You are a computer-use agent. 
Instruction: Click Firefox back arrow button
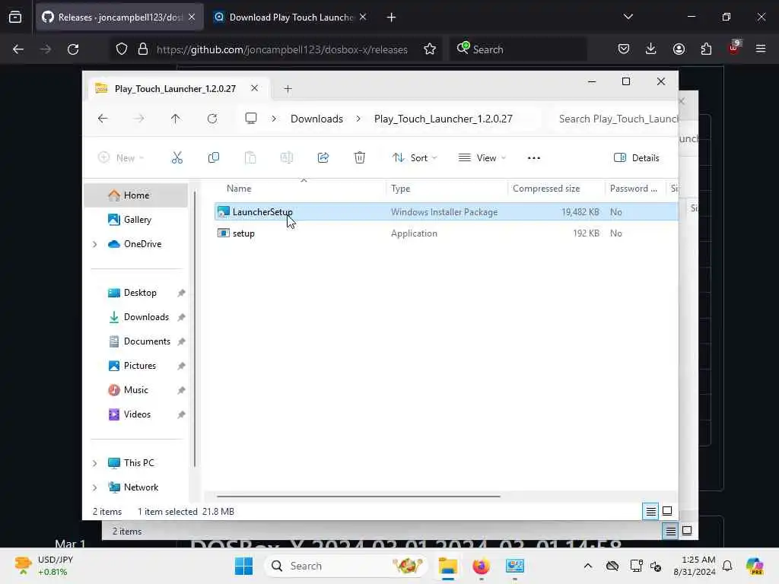(18, 49)
